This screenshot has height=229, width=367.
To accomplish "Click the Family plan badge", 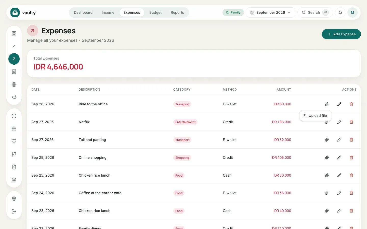I will pyautogui.click(x=233, y=12).
